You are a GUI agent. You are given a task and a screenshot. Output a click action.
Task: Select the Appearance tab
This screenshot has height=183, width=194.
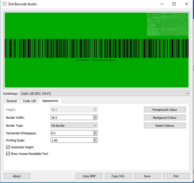coord(50,101)
